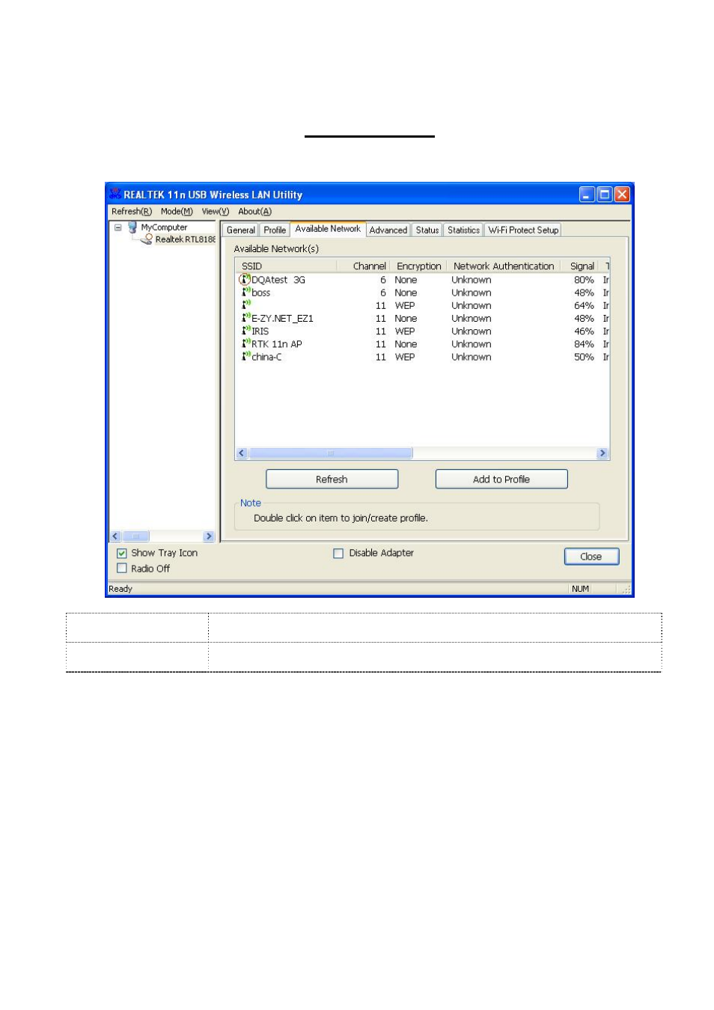Click the DQAtest 3G network signal icon
Screen dimensions: 714x1010
click(244, 280)
